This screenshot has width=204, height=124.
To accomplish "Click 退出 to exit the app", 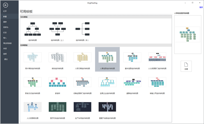I will [x=6, y=59].
